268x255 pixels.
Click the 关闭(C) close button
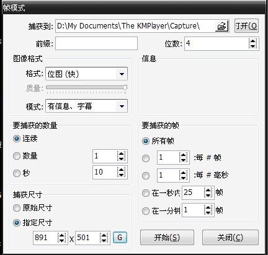(230, 238)
